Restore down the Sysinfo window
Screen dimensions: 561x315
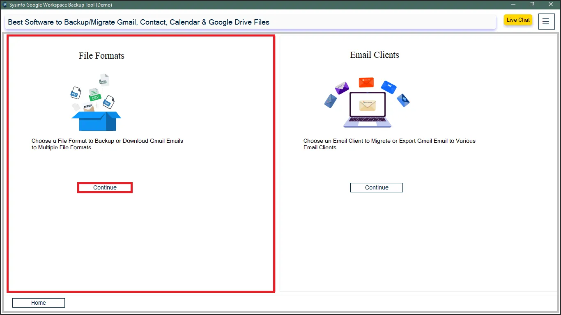click(532, 5)
